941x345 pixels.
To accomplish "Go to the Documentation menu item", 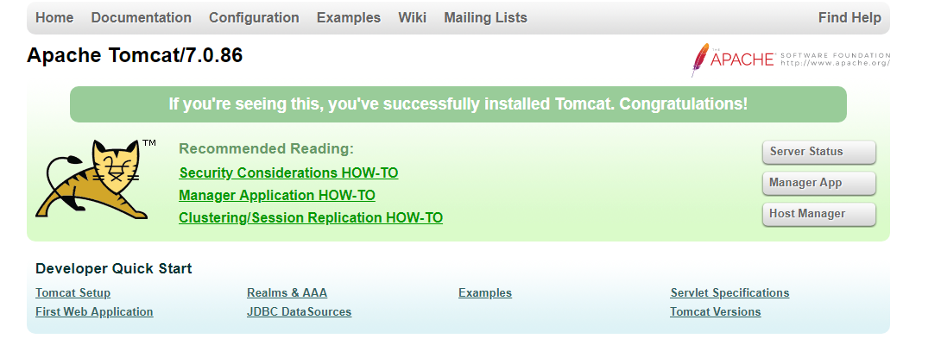I will click(141, 17).
